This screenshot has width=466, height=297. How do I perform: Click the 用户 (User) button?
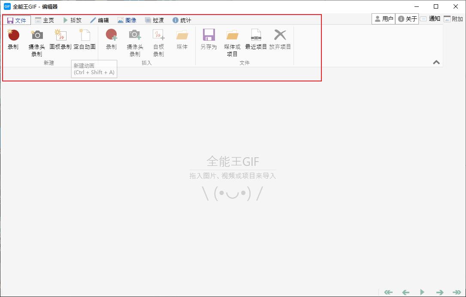click(x=384, y=19)
